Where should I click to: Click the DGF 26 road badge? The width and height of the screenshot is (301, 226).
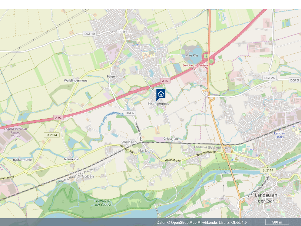coord(270,78)
